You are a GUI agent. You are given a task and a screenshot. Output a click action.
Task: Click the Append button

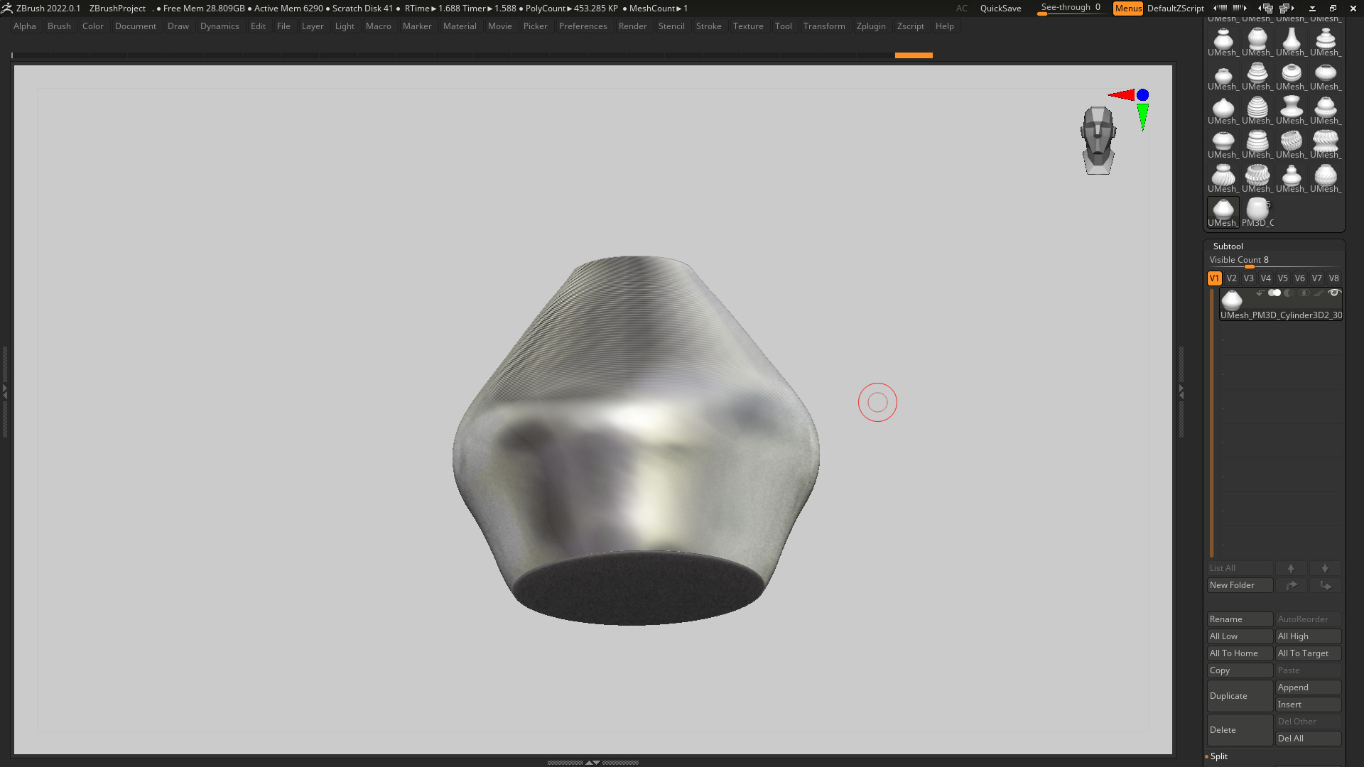pyautogui.click(x=1308, y=687)
